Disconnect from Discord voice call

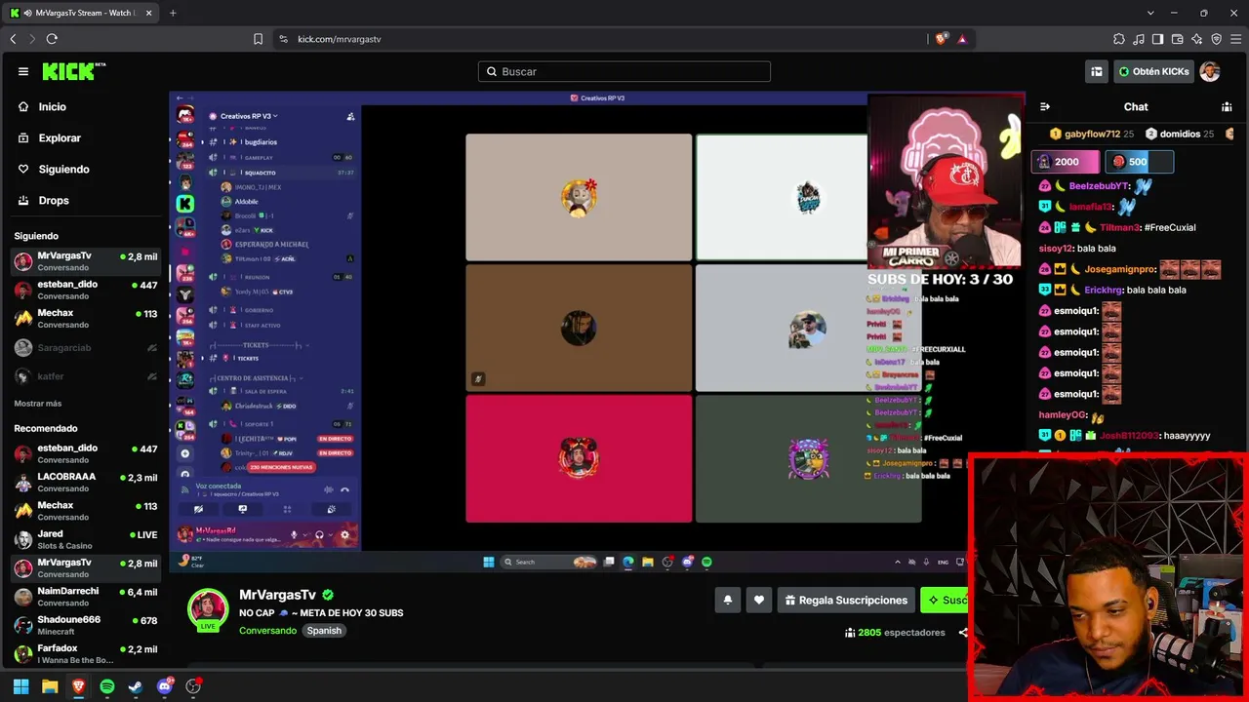(344, 489)
